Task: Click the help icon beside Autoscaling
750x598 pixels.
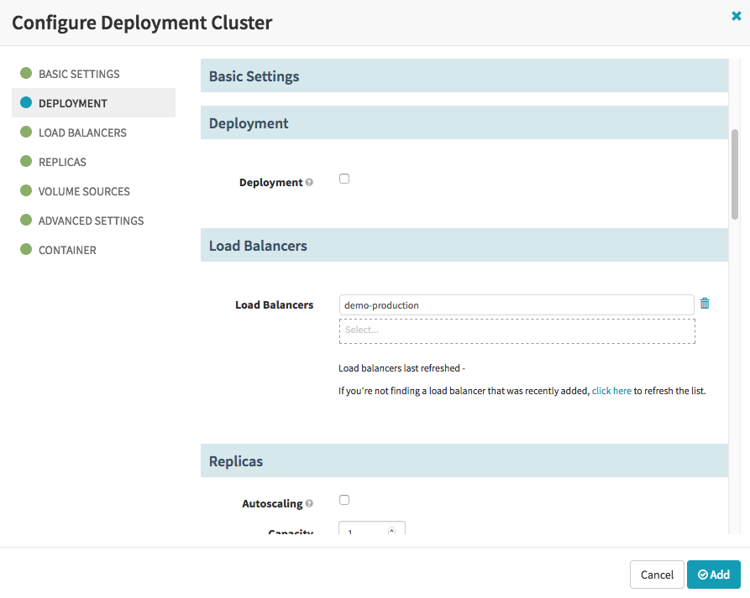Action: point(309,504)
